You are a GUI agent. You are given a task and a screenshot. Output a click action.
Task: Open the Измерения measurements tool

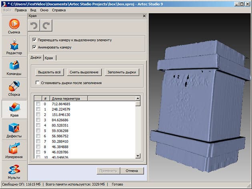14,151
